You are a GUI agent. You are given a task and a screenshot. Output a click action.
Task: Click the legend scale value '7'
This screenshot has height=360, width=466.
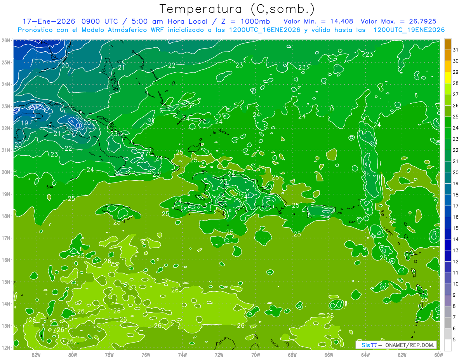click(x=455, y=318)
